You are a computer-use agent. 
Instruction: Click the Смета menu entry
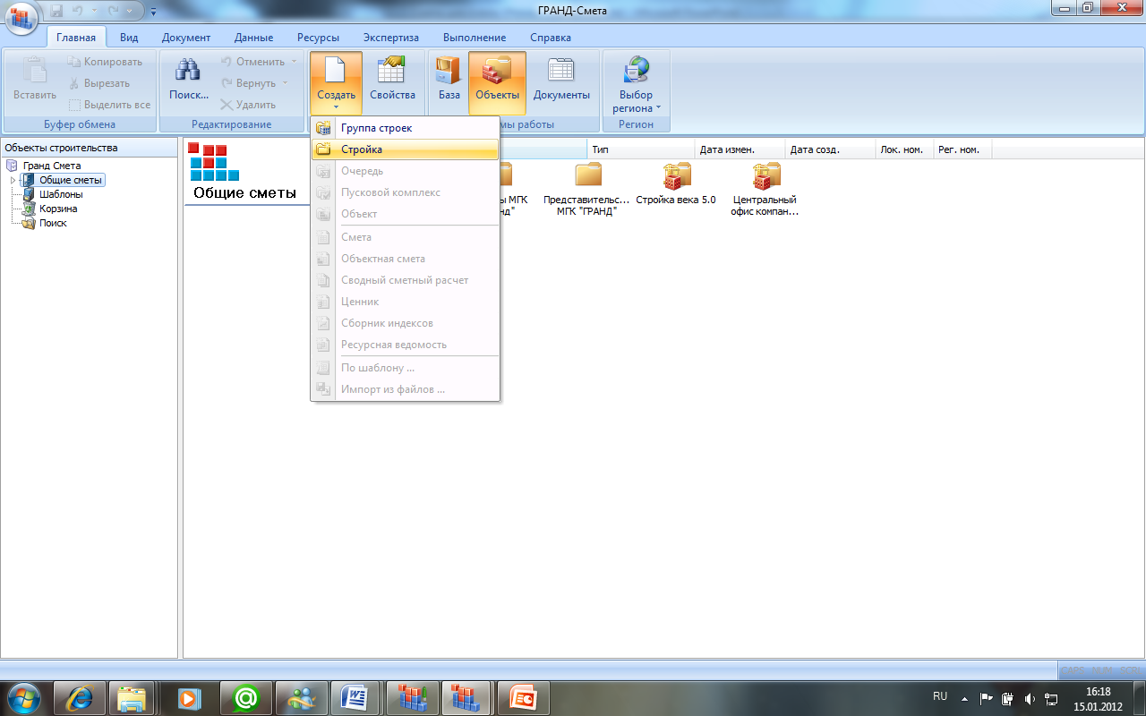coord(405,237)
